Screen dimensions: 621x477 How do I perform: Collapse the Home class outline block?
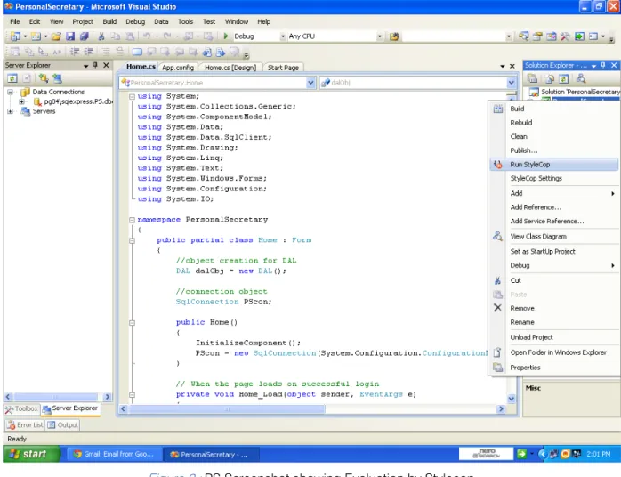pos(133,240)
